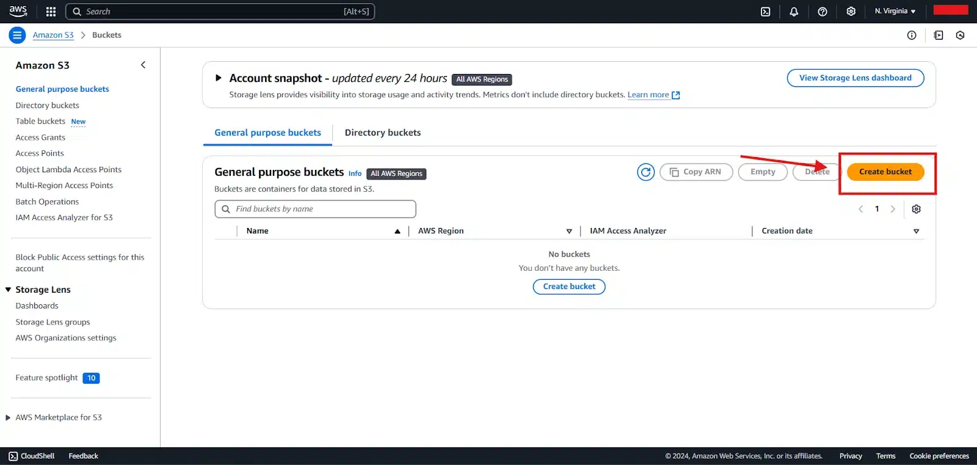Sort by Creation date column arrow
The width and height of the screenshot is (977, 465).
[917, 231]
